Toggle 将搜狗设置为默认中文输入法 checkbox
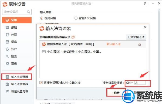 click(x=41, y=83)
